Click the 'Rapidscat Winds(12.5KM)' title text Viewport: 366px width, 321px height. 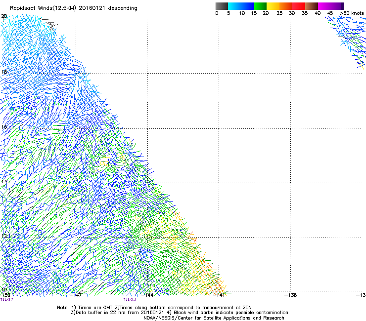pyautogui.click(x=43, y=8)
